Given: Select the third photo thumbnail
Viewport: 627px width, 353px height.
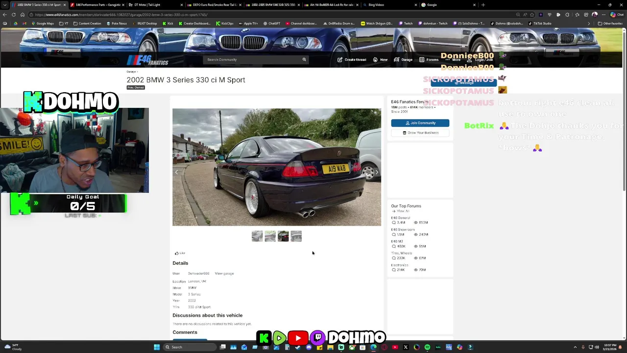Looking at the screenshot, I should [x=283, y=236].
